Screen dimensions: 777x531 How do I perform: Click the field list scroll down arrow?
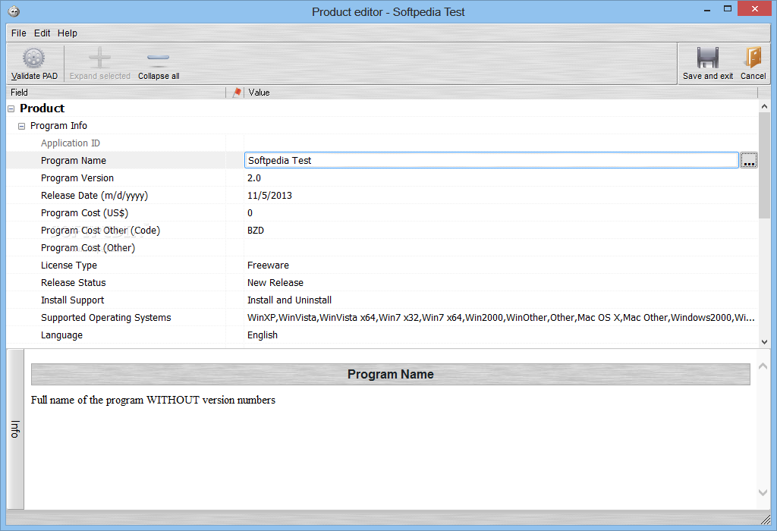(x=764, y=342)
